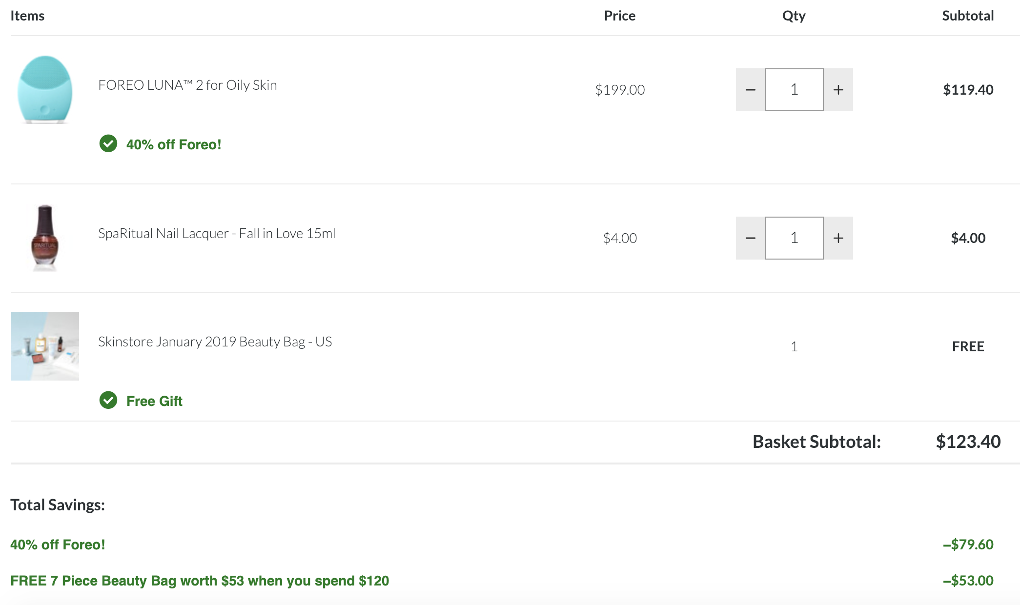Open FOREO LUNA 2 for Oily Skin link
Viewport: 1020px width, 605px height.
point(187,85)
